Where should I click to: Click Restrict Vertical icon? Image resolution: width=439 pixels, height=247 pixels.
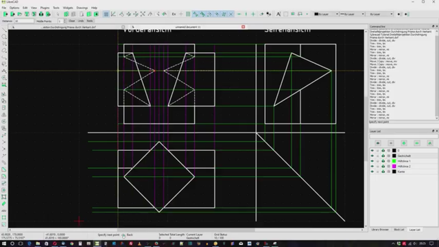point(246,14)
